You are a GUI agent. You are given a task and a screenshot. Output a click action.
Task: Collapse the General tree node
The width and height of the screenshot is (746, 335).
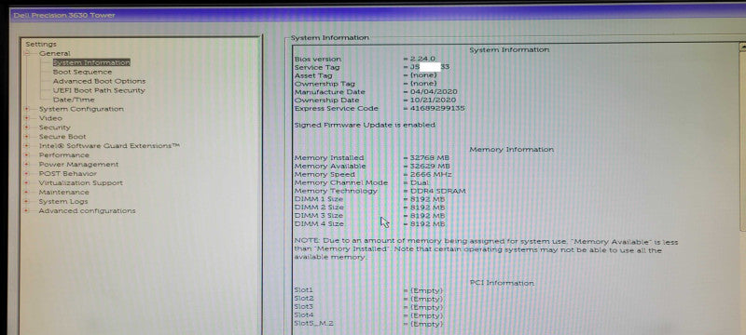point(27,54)
